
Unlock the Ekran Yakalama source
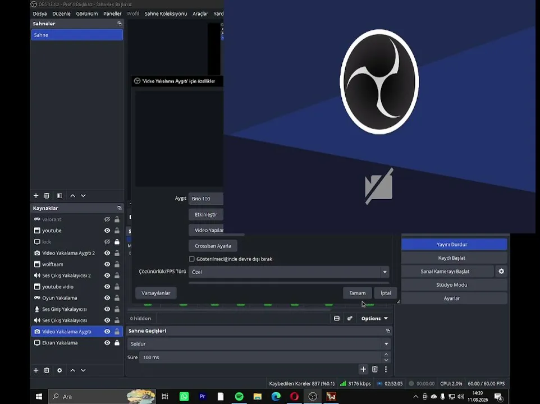pos(117,343)
